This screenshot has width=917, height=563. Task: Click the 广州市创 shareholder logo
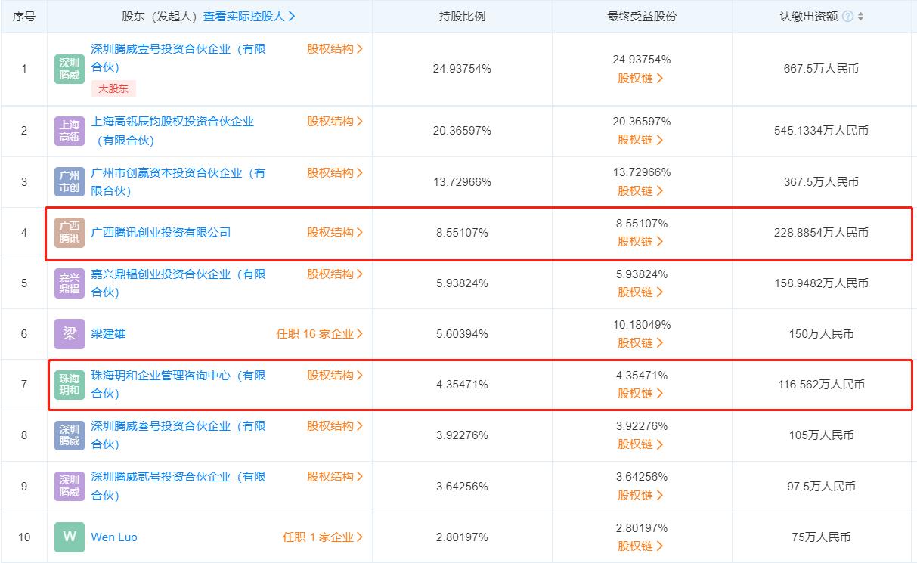click(x=70, y=182)
